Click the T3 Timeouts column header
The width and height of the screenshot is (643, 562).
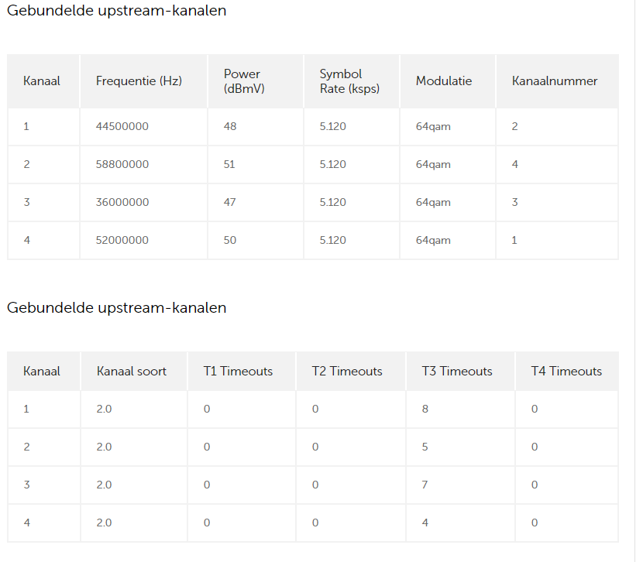(457, 371)
